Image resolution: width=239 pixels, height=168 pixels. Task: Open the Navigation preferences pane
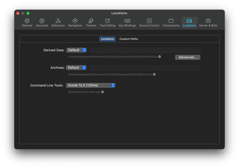(75, 23)
